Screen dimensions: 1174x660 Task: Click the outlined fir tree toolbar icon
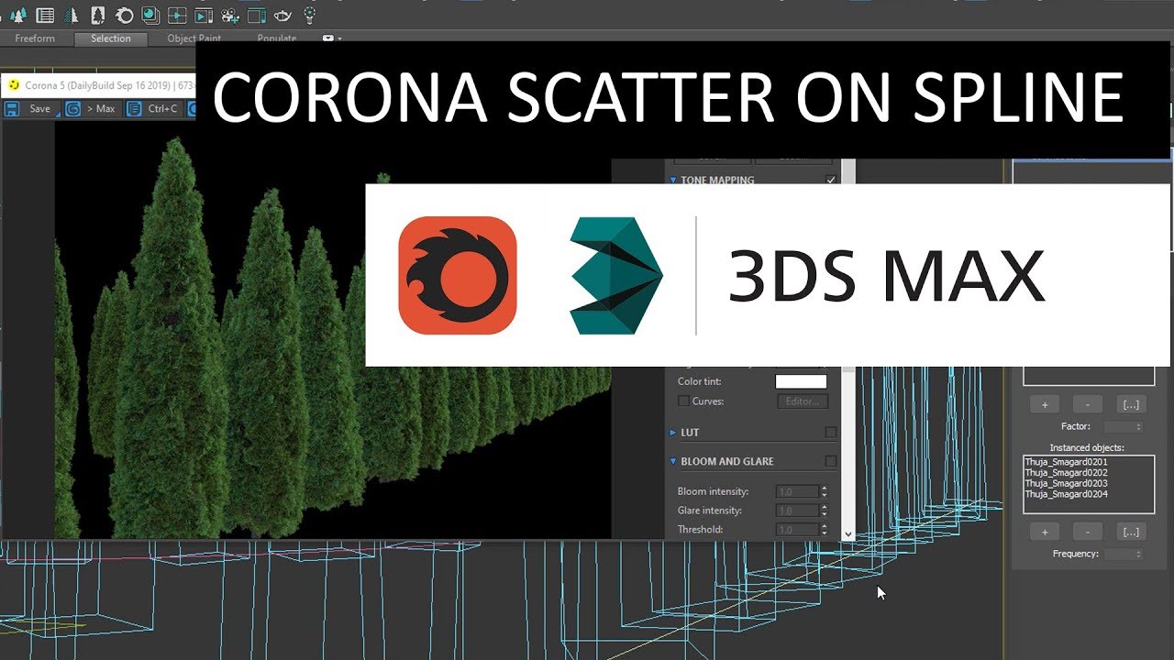coord(71,15)
